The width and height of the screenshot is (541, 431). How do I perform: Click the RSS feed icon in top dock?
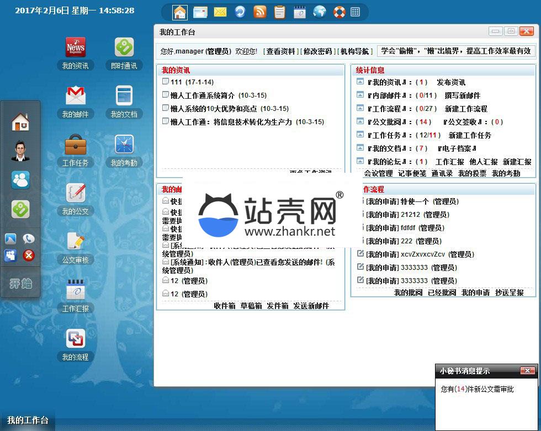(x=259, y=12)
